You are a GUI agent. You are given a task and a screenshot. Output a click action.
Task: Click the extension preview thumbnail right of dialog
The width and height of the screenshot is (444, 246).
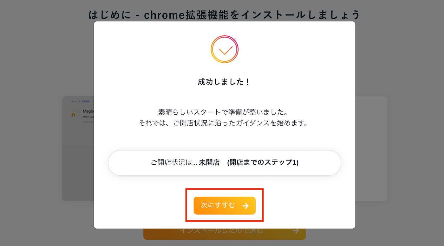click(371, 148)
